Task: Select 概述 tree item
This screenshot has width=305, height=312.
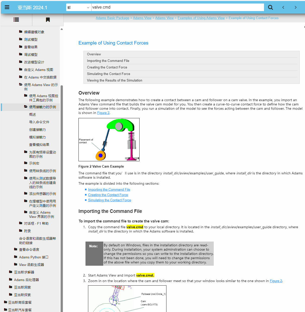Action: pyautogui.click(x=32, y=114)
